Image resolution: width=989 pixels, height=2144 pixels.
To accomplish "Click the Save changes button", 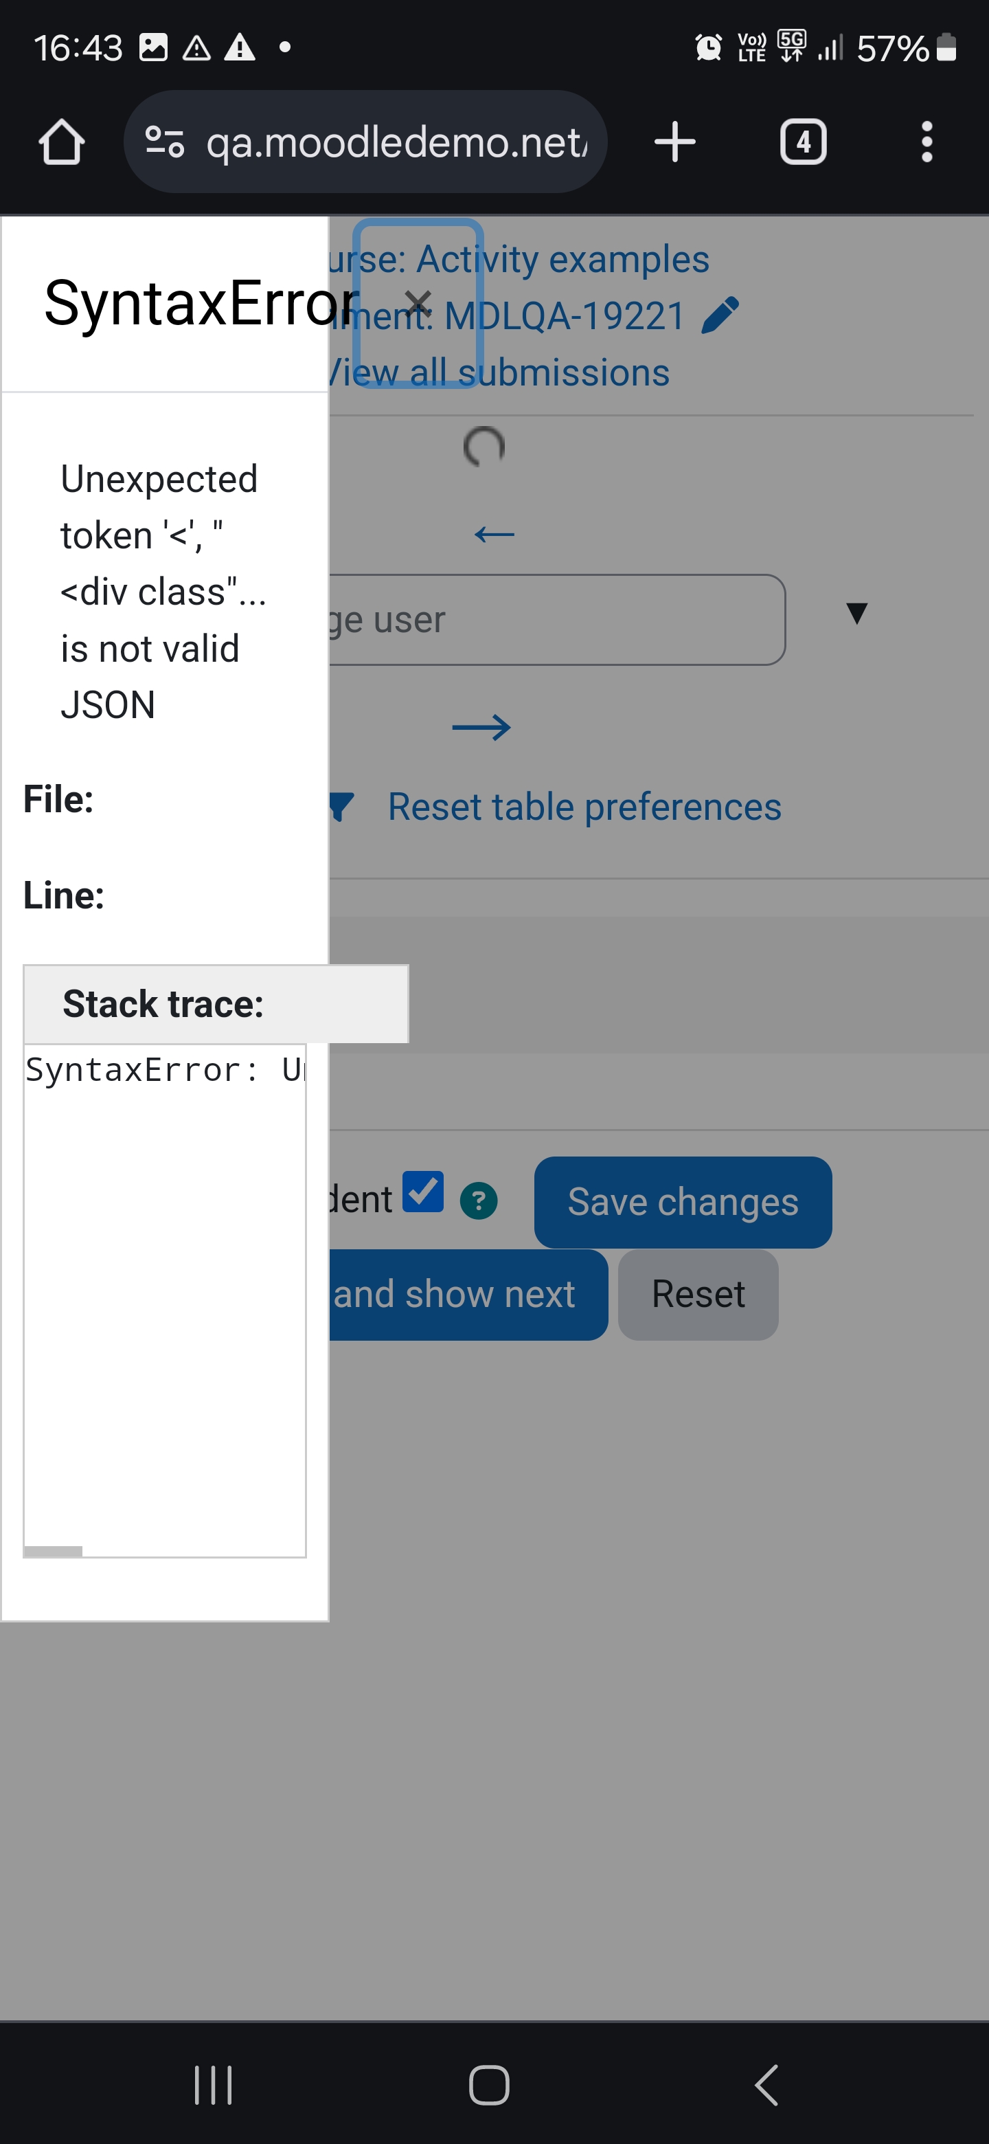I will point(683,1202).
